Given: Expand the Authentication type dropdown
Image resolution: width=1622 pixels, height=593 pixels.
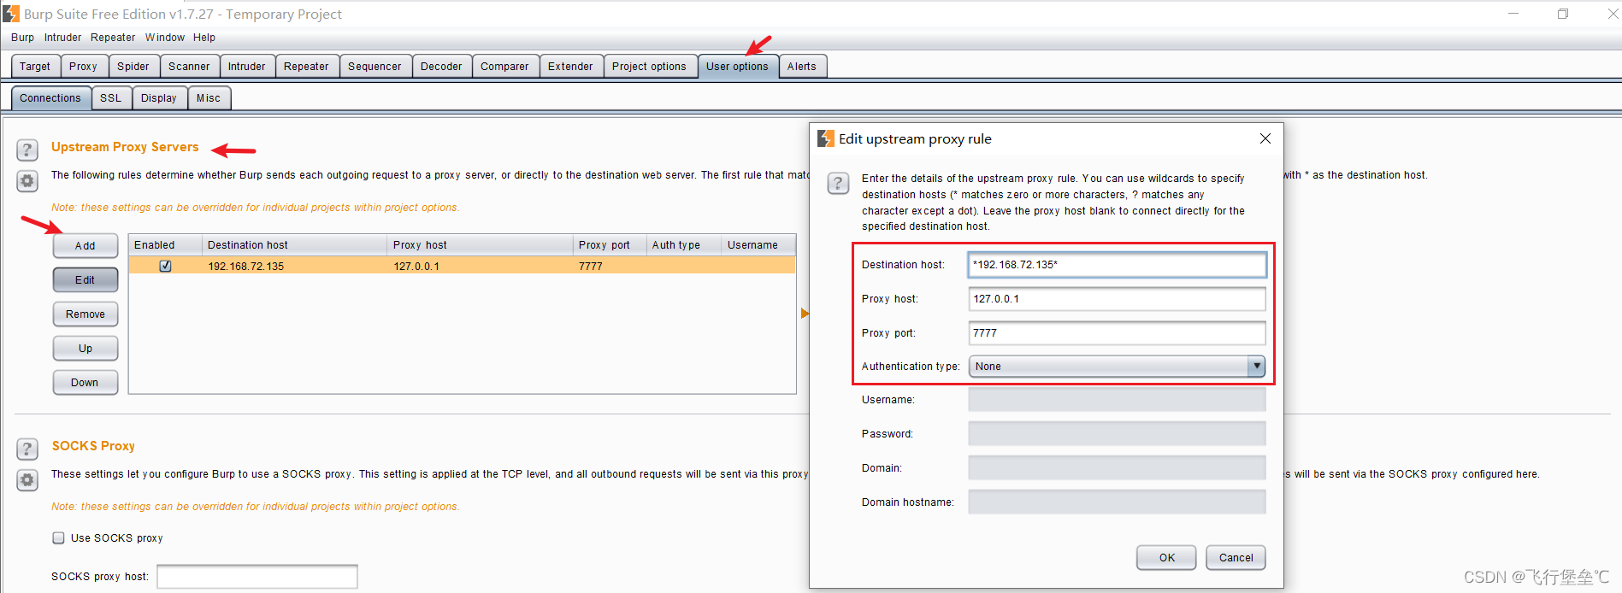Looking at the screenshot, I should point(1256,367).
